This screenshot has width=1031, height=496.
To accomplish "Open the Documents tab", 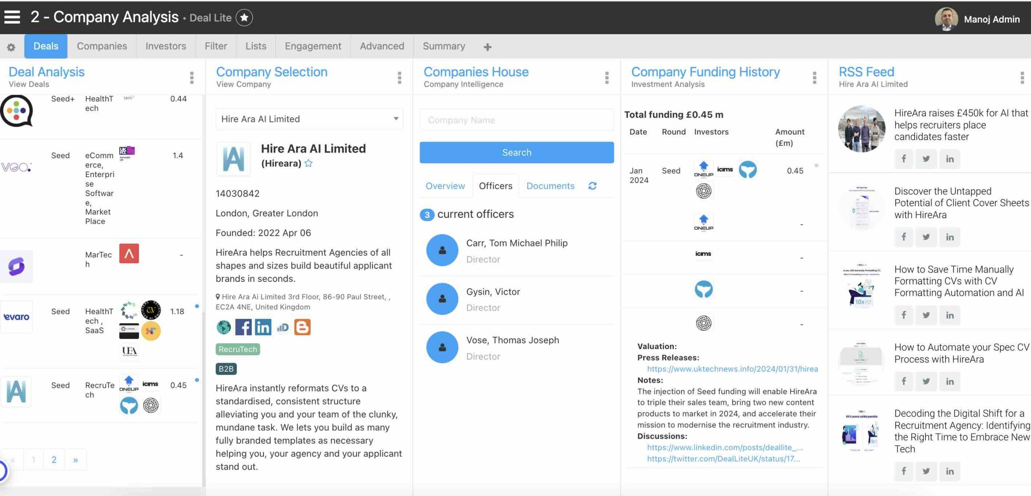I will point(550,186).
